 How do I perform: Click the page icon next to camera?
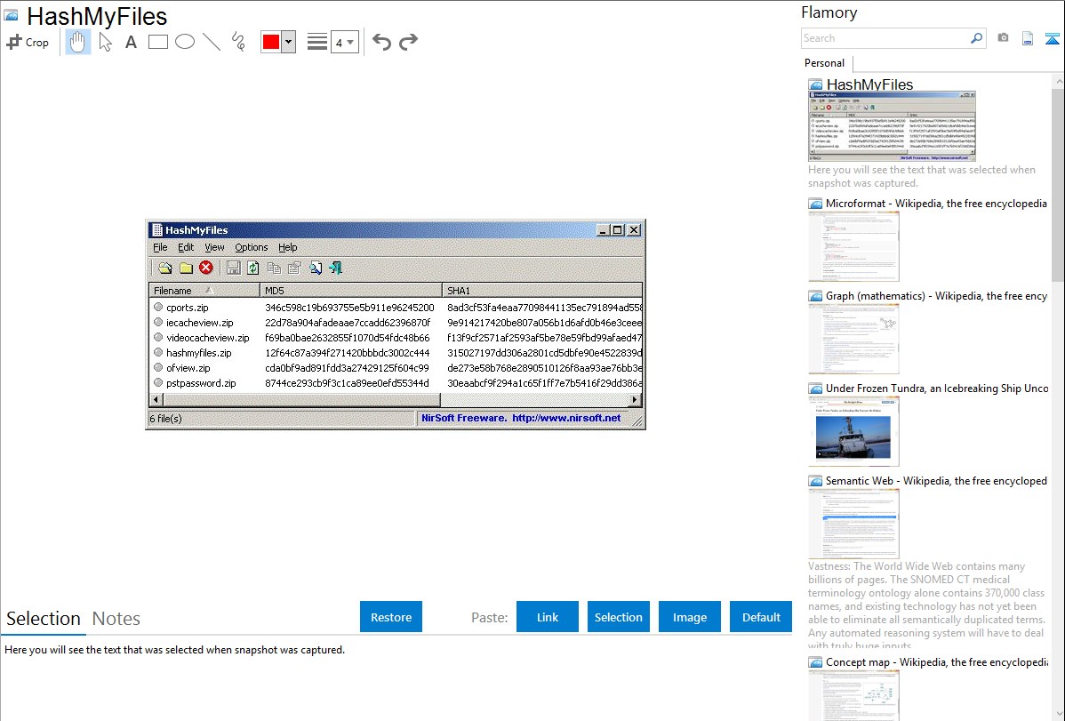coord(1028,38)
